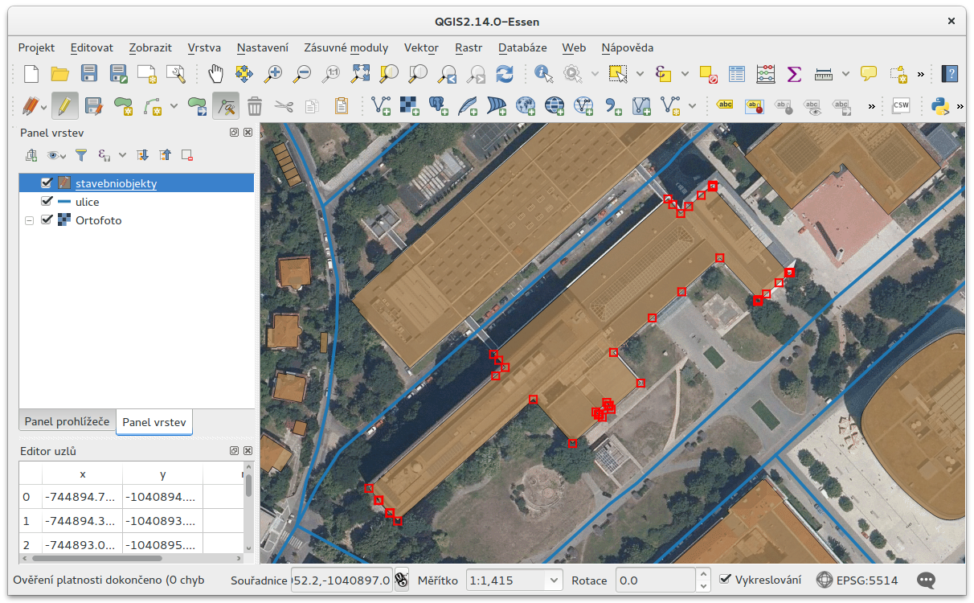This screenshot has height=603, width=974.
Task: Select the Identify Features tool
Action: pyautogui.click(x=544, y=74)
